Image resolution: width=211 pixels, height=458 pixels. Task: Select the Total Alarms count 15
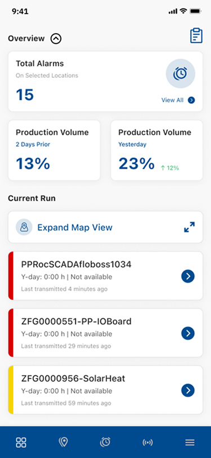25,95
